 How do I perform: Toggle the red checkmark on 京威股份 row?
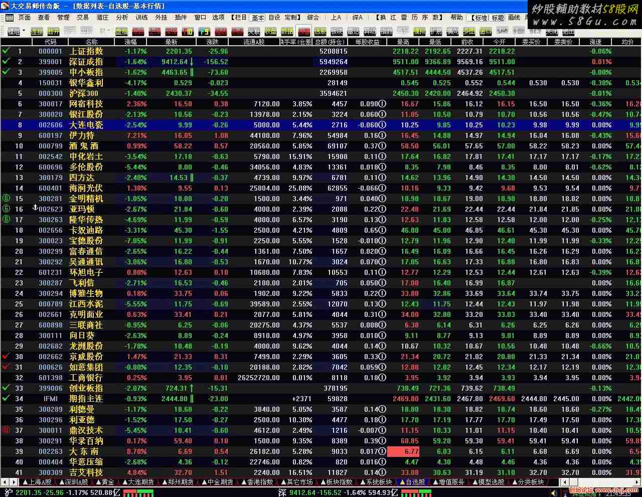coord(6,356)
